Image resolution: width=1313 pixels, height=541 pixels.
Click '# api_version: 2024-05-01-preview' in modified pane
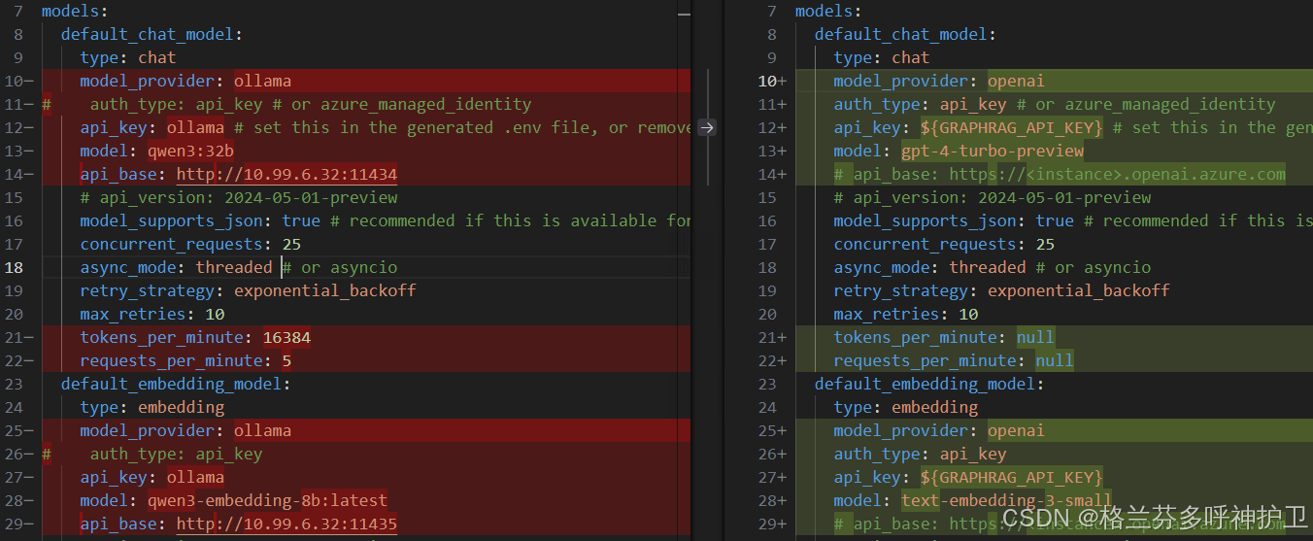point(993,197)
